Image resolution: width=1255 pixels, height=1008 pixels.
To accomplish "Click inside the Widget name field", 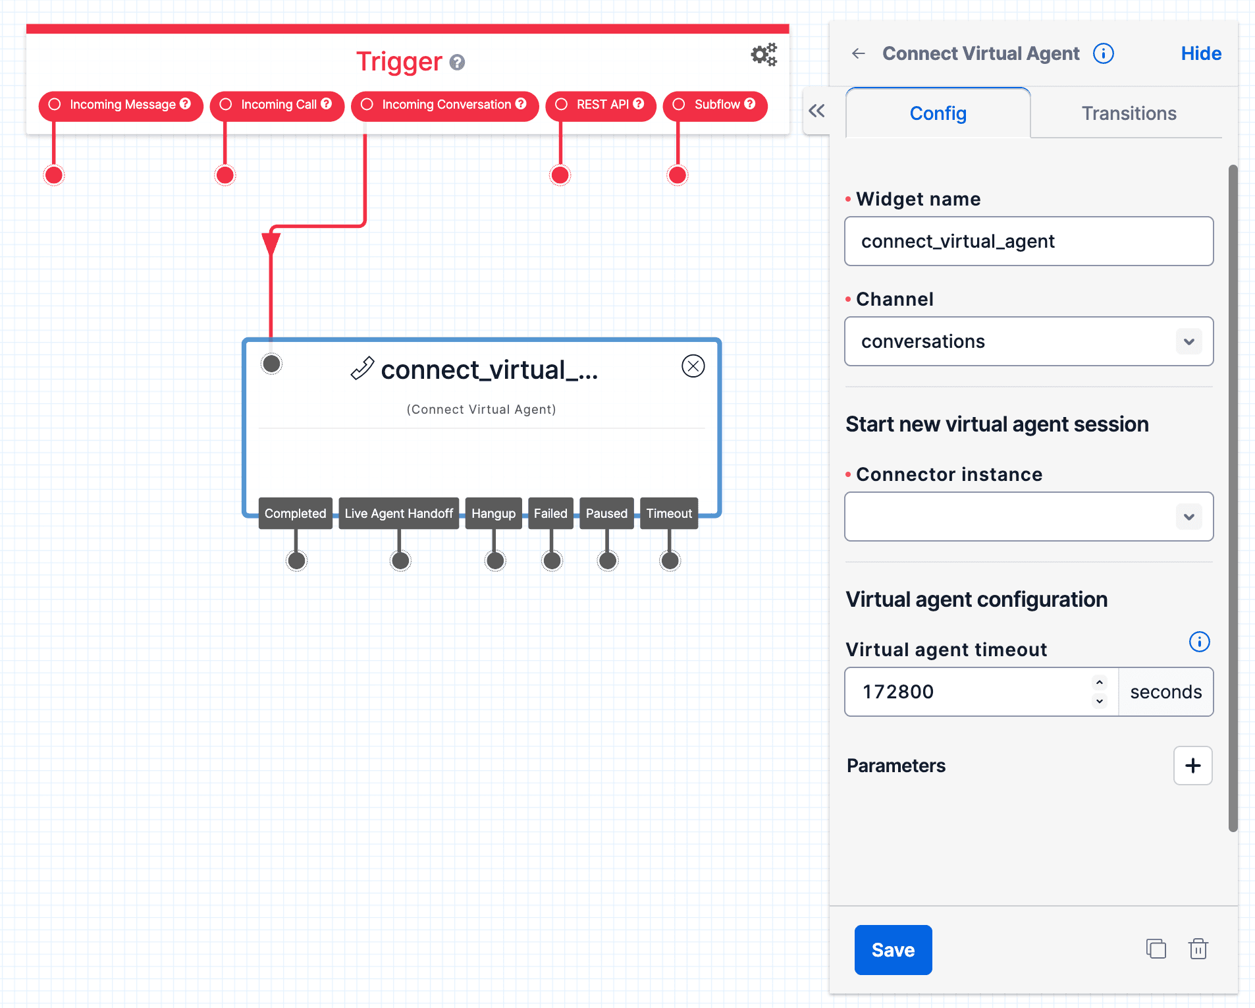I will [1028, 241].
